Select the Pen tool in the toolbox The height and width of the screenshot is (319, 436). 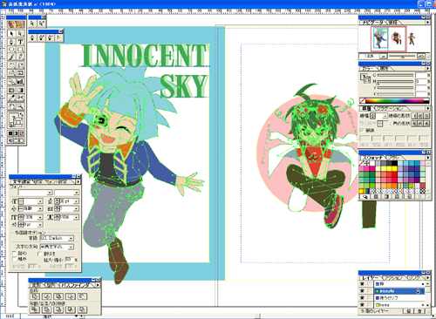pyautogui.click(x=11, y=42)
